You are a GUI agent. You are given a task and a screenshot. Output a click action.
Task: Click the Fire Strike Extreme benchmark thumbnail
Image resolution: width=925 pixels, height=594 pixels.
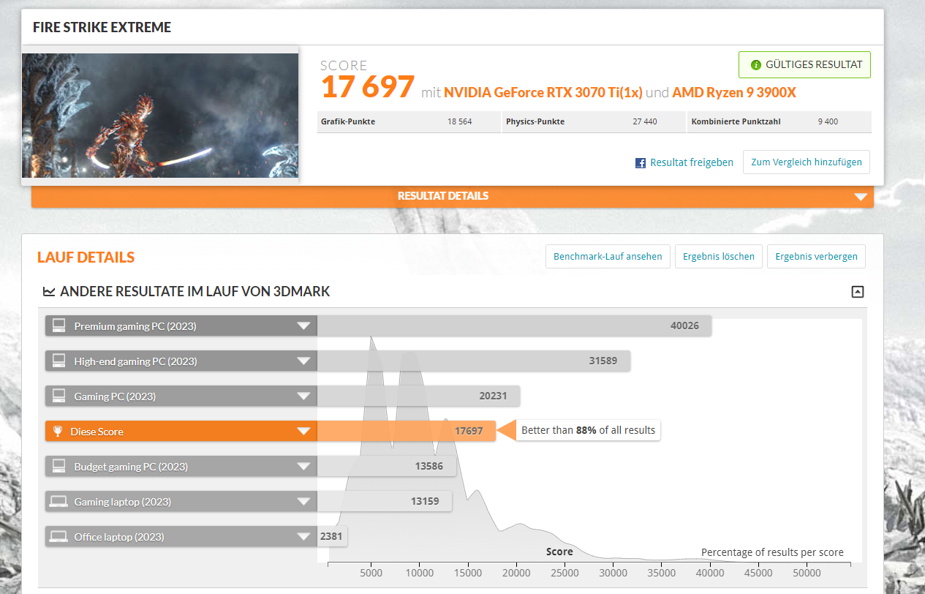point(160,116)
